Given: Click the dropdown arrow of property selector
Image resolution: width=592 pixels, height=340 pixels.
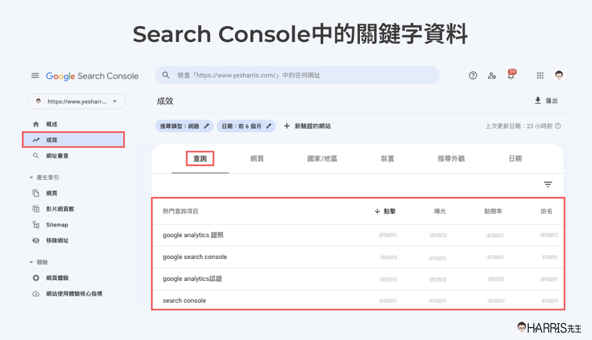Looking at the screenshot, I should 115,101.
